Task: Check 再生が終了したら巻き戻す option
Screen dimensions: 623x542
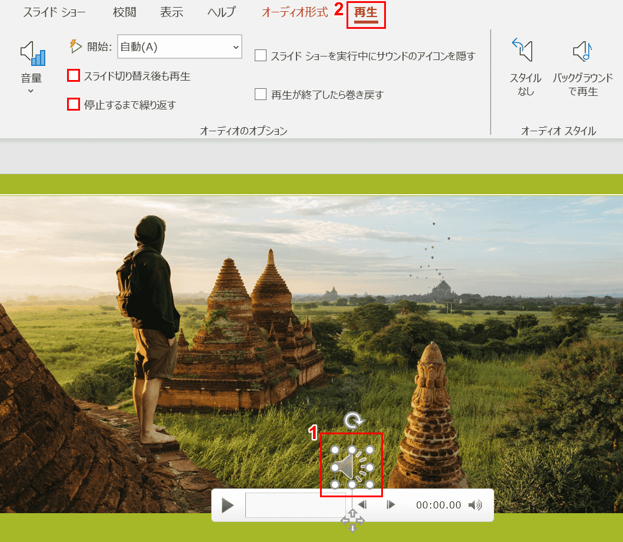Action: pyautogui.click(x=261, y=95)
